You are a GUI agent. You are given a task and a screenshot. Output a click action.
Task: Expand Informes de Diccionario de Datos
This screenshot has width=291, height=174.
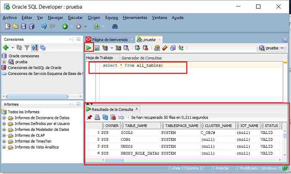[4, 118]
